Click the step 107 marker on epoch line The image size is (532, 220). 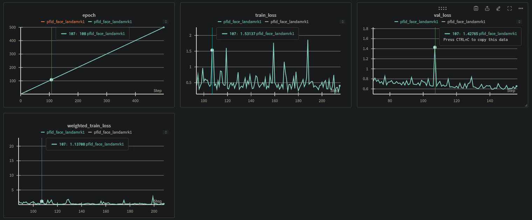click(51, 80)
